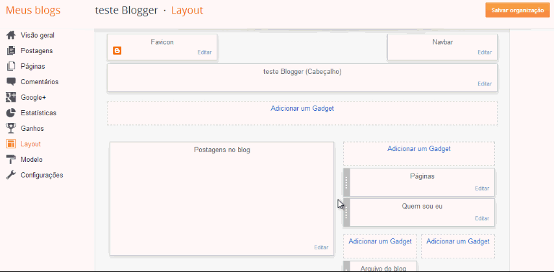
Task: Click the orange Blogger favicon icon
Action: click(x=117, y=51)
